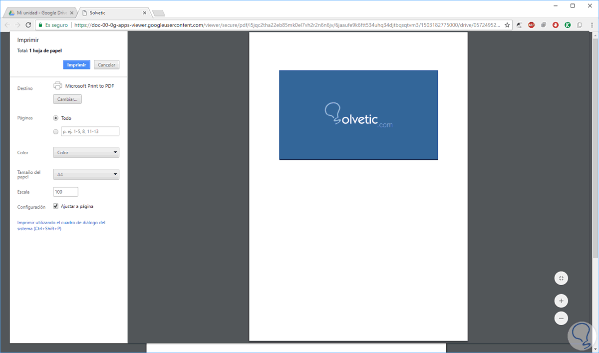Image resolution: width=599 pixels, height=353 pixels.
Task: Select the Todo pages radio button
Action: point(55,118)
